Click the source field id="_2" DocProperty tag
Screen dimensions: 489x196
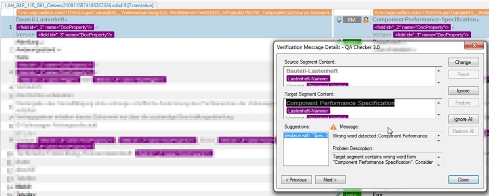[x=55, y=27]
